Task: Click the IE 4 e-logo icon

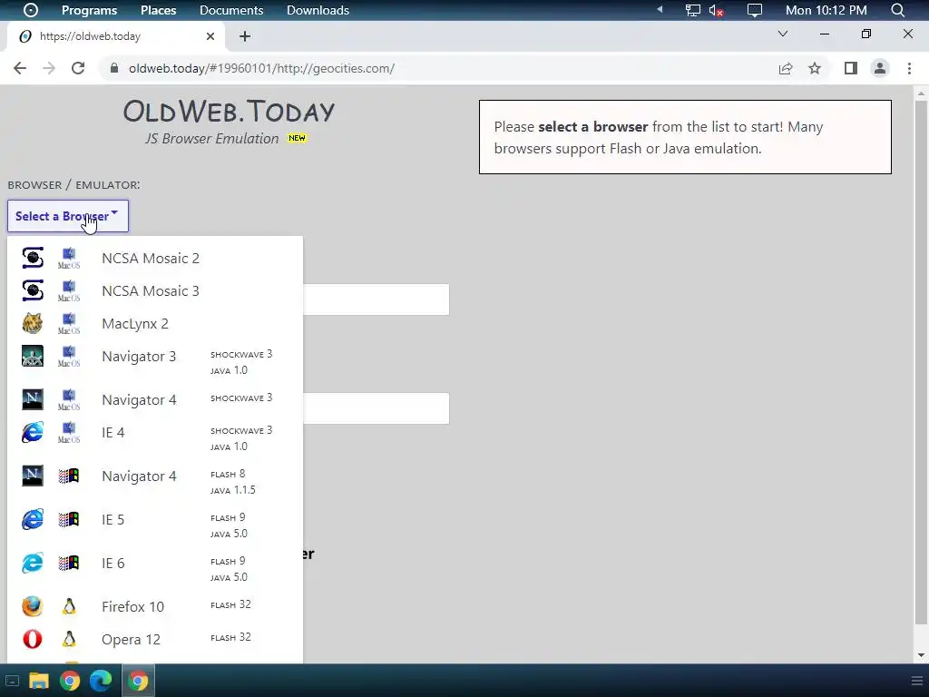Action: (x=33, y=432)
